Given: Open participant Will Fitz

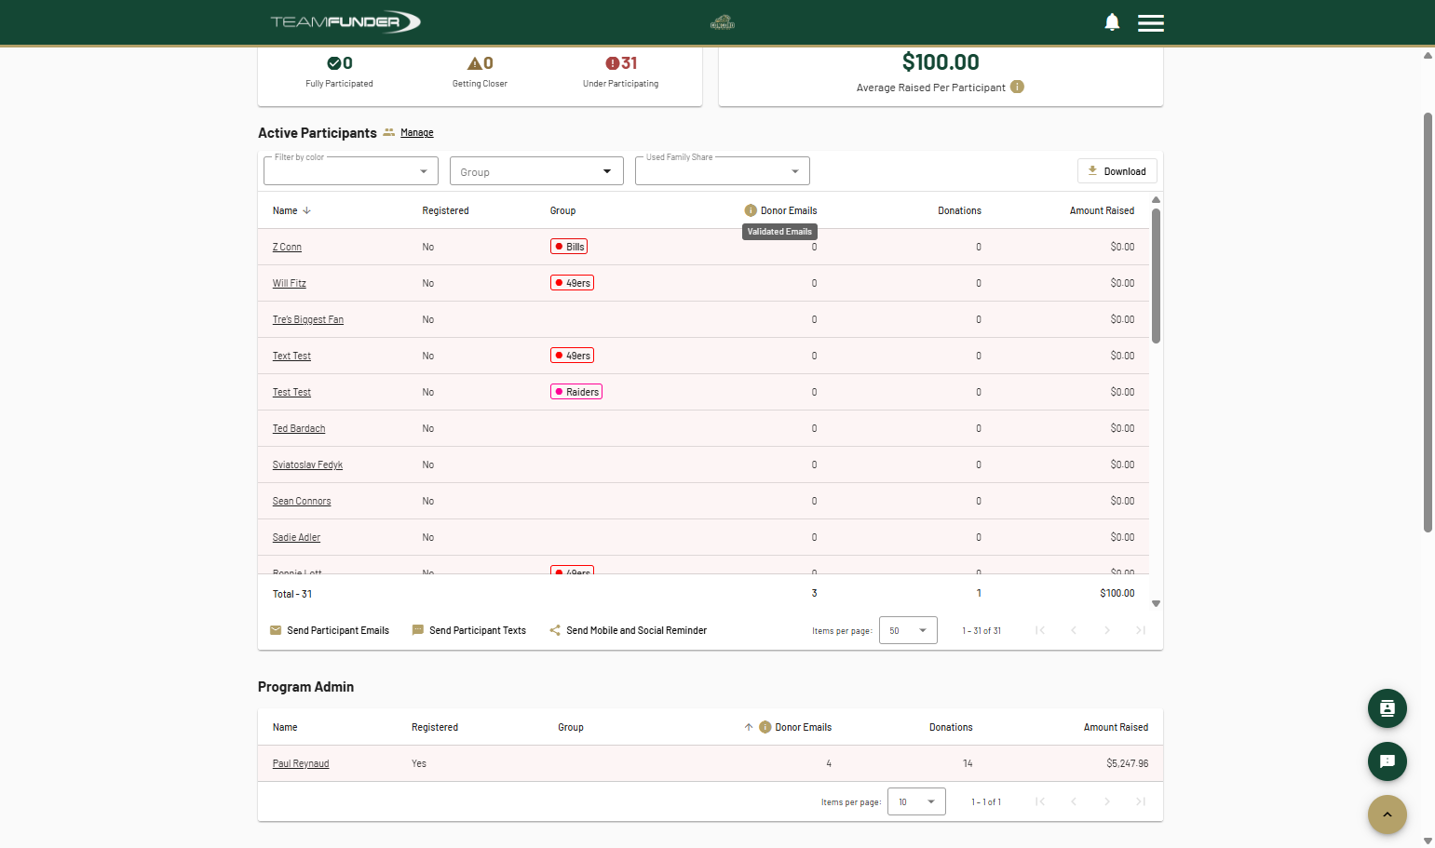Looking at the screenshot, I should [289, 283].
